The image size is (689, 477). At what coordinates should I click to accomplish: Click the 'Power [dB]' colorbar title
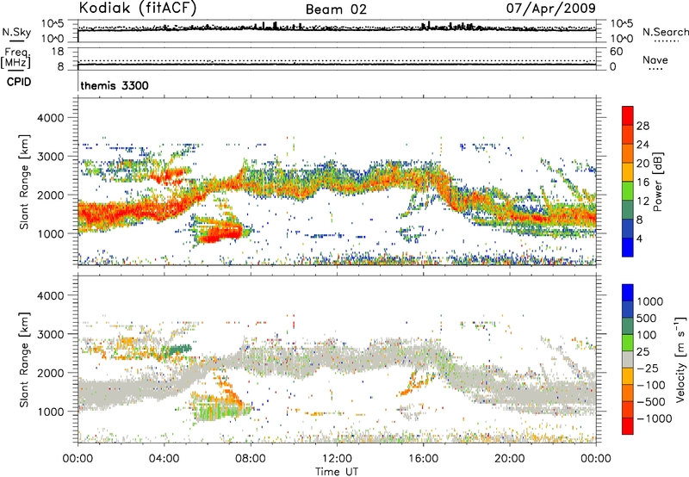pos(658,182)
